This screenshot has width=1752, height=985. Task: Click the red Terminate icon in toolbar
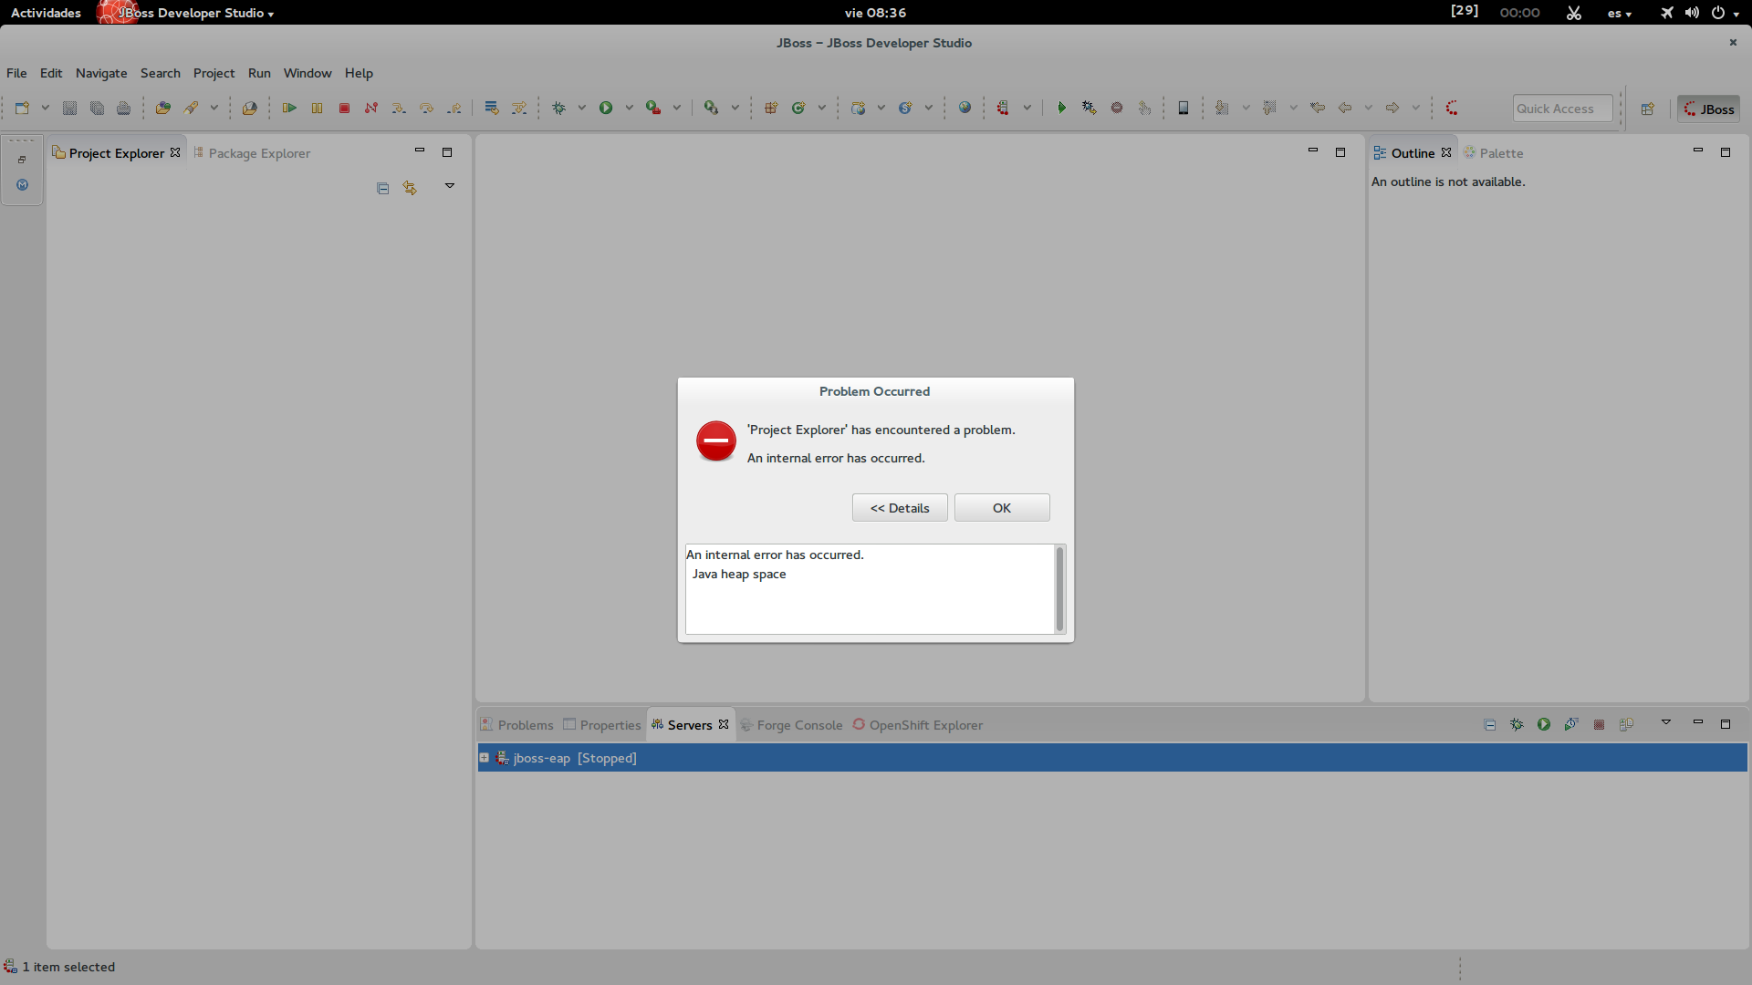[x=344, y=108]
